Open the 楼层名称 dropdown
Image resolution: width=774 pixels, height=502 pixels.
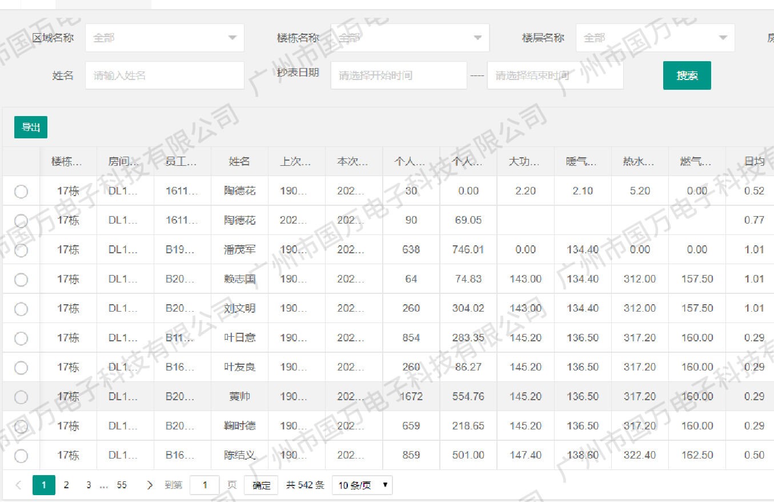655,38
